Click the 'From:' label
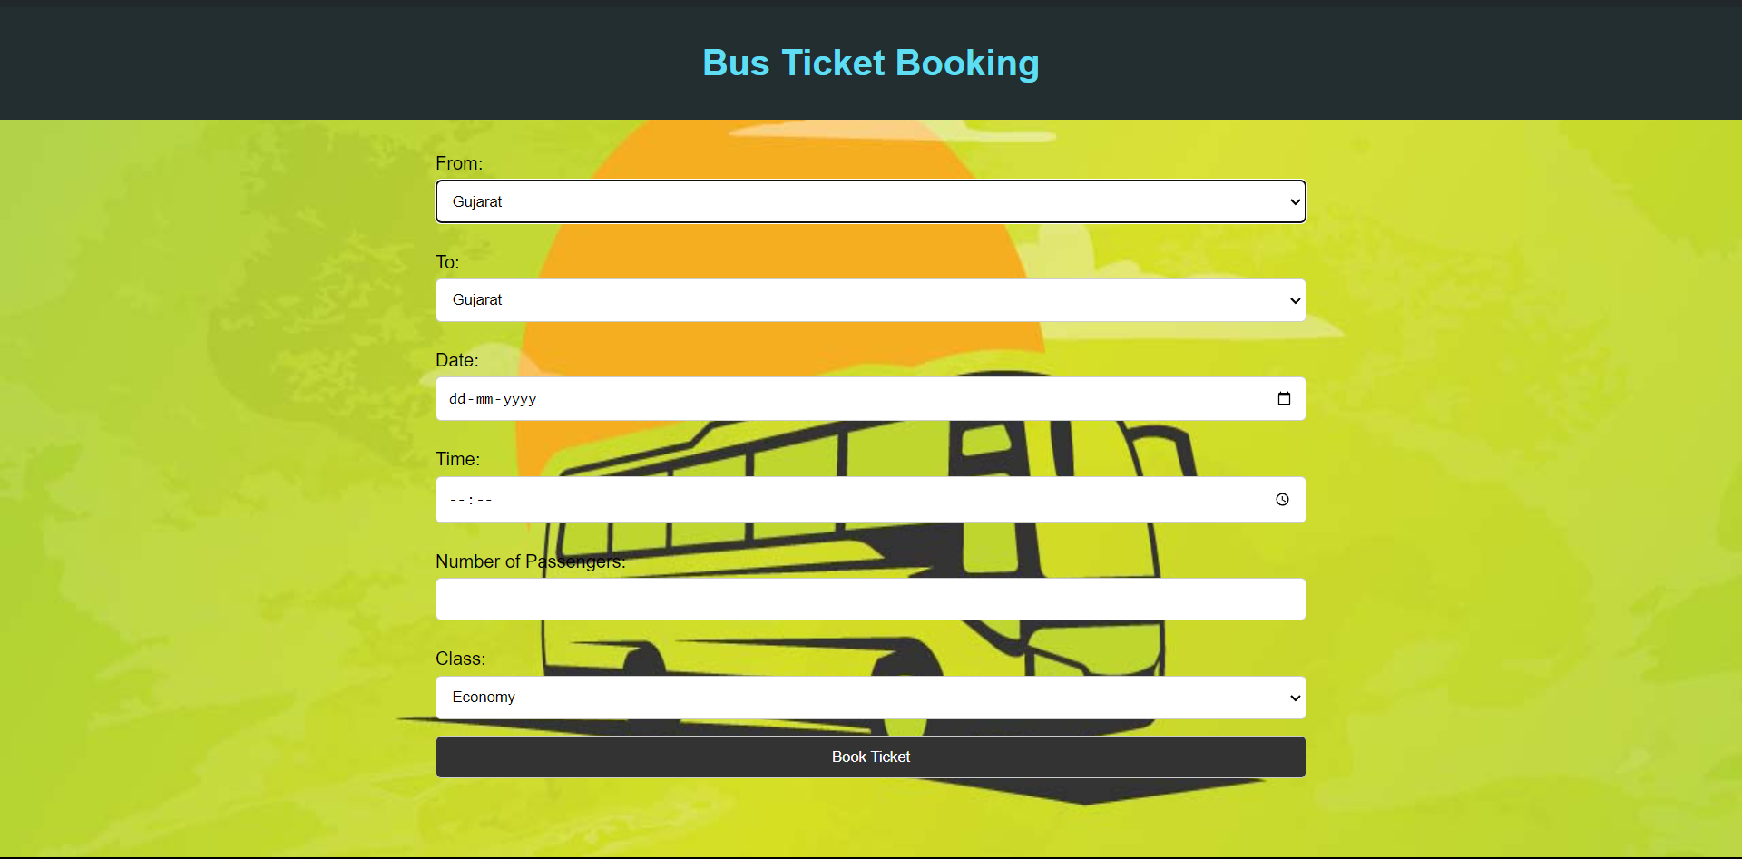This screenshot has height=859, width=1742. (x=459, y=163)
